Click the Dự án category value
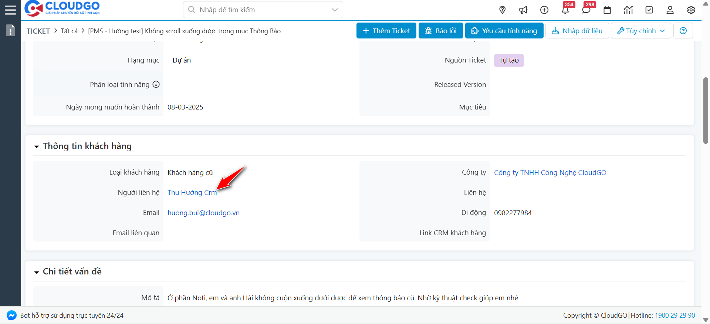This screenshot has width=710, height=324. coord(182,60)
